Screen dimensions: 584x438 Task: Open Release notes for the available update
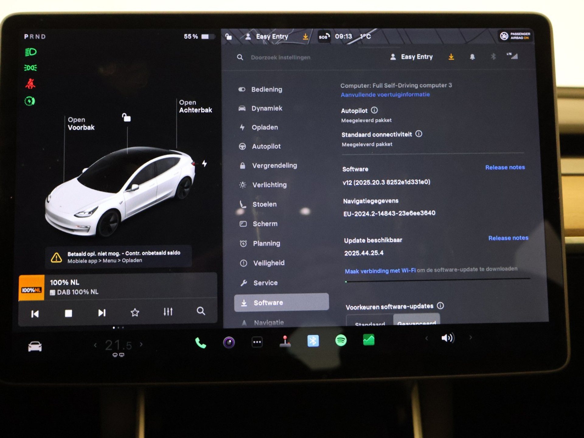[x=508, y=238]
